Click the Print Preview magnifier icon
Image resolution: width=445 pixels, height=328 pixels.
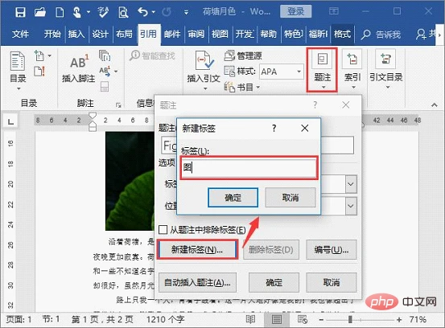point(123,12)
